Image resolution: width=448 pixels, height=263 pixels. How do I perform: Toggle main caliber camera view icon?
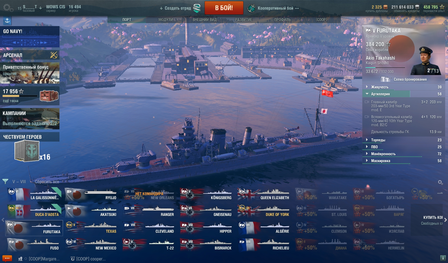click(x=367, y=102)
